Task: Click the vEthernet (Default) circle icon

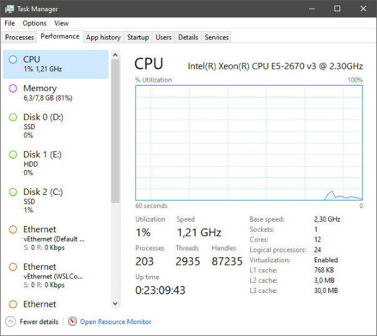Action: (x=13, y=229)
